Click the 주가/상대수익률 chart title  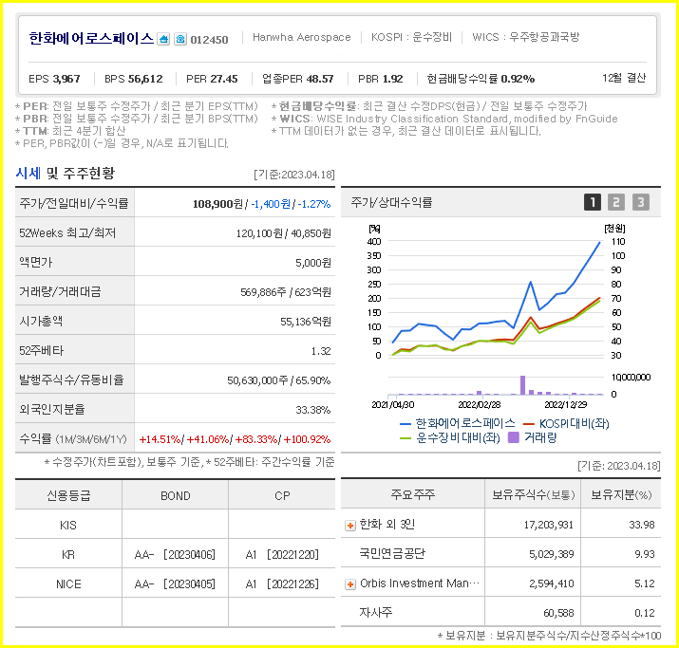391,202
